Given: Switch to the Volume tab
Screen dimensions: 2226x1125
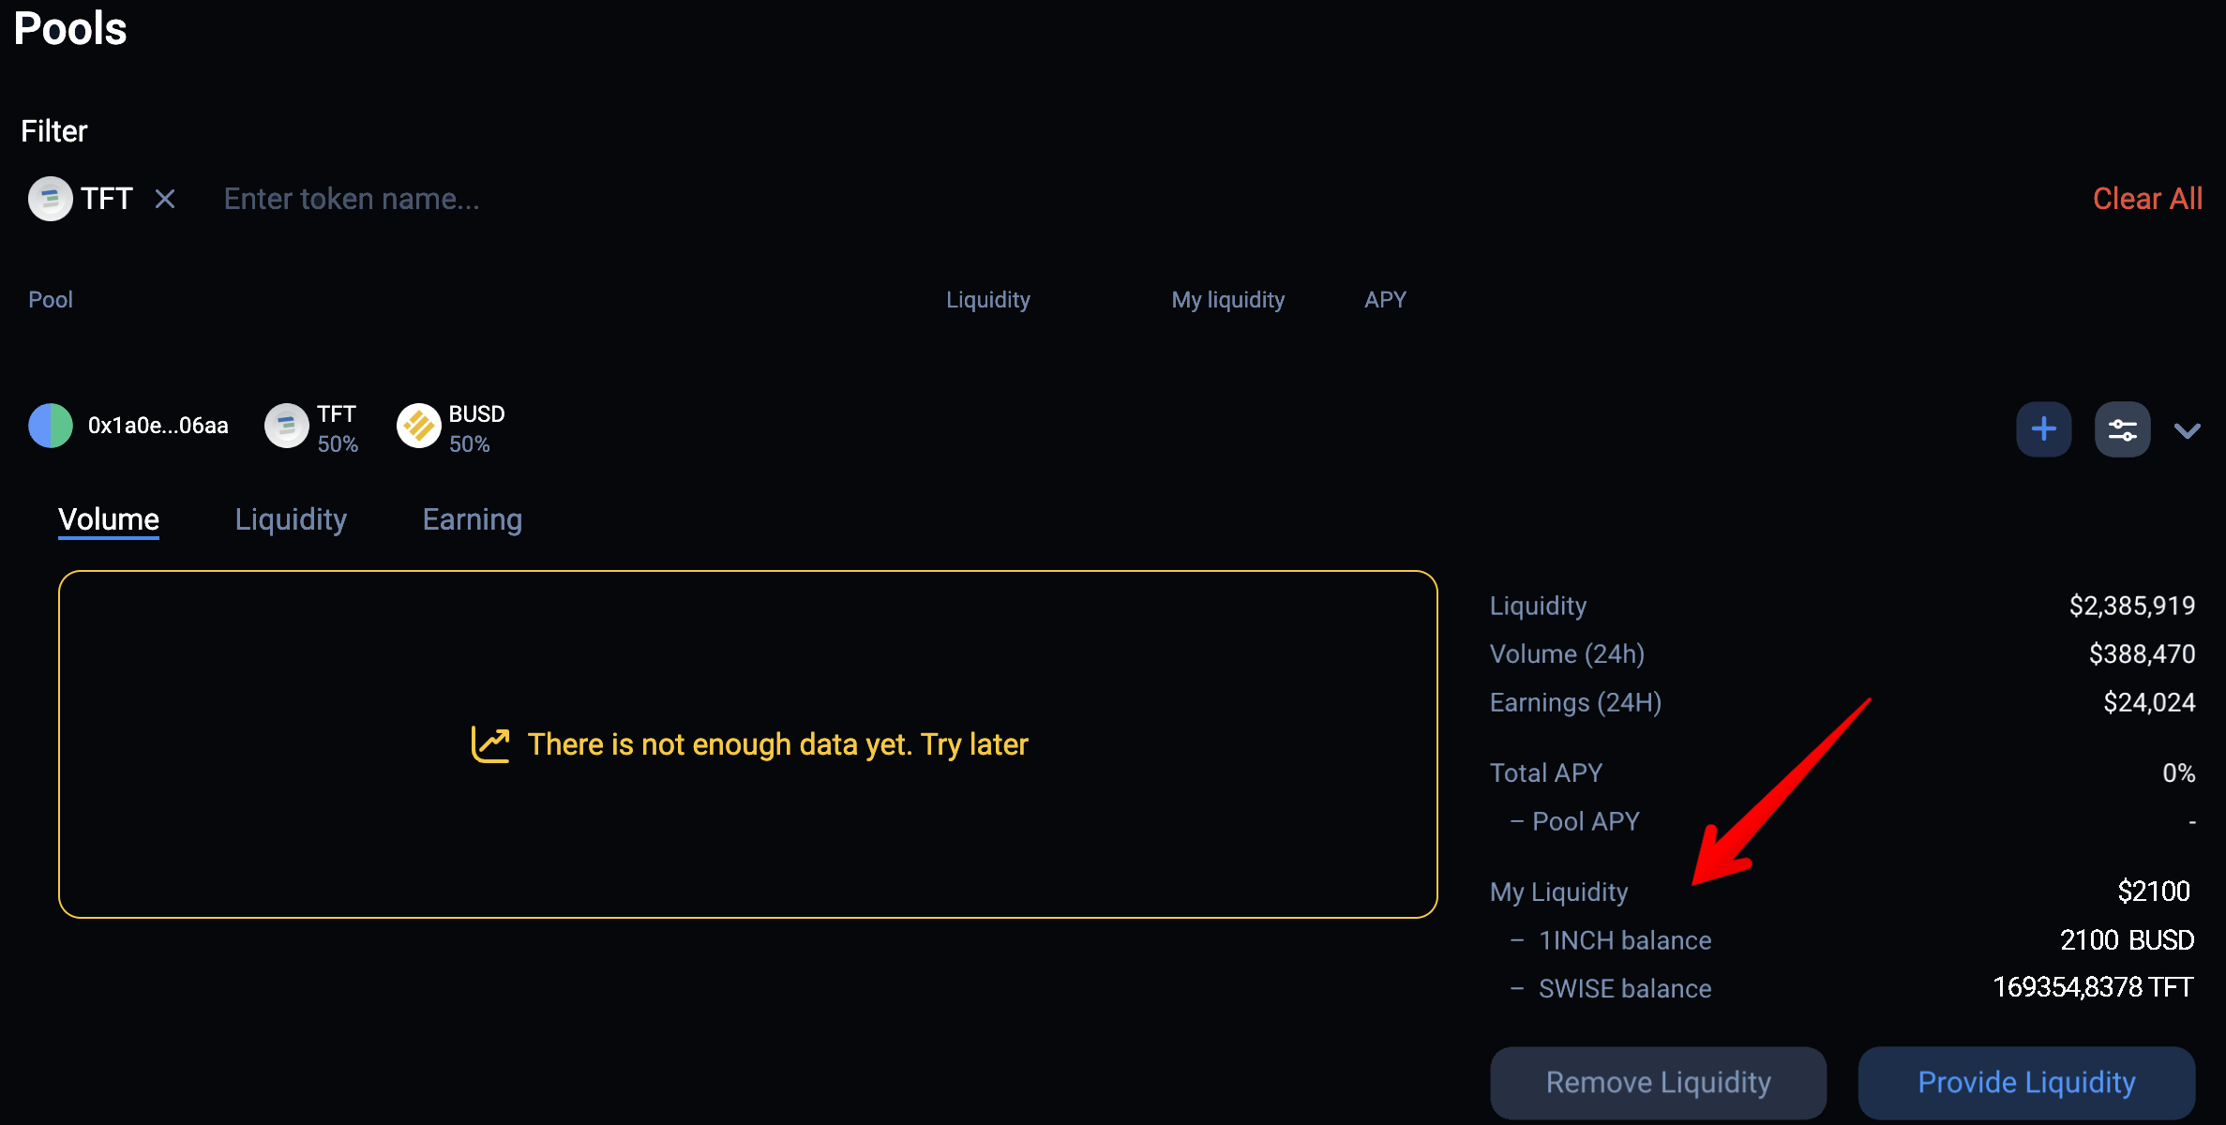Looking at the screenshot, I should [109, 519].
